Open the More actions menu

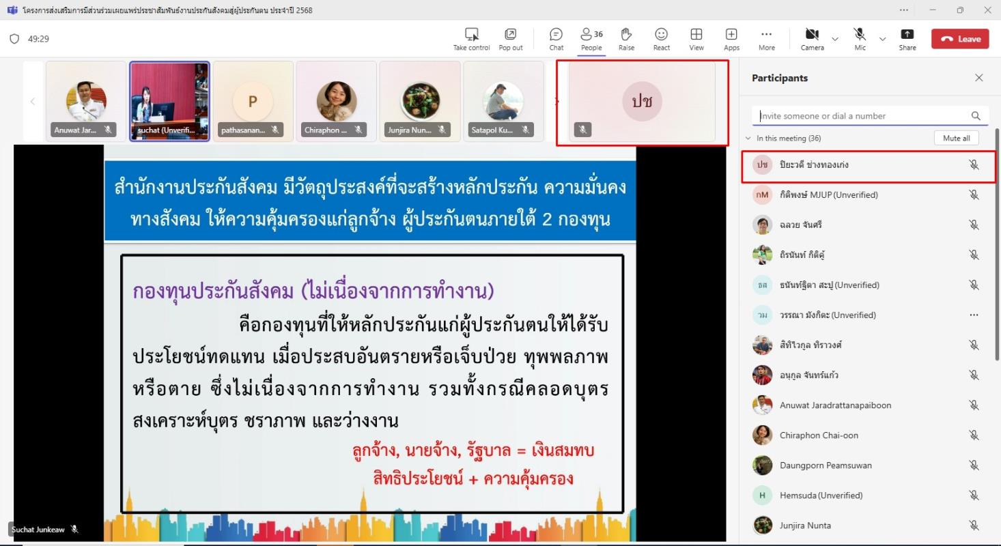pyautogui.click(x=766, y=39)
